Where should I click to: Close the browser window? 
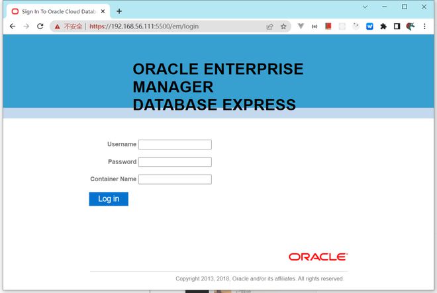424,7
